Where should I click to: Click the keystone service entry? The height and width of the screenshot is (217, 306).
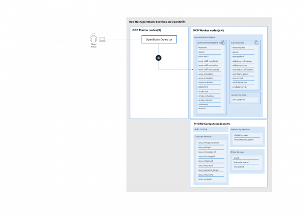coord(202,47)
